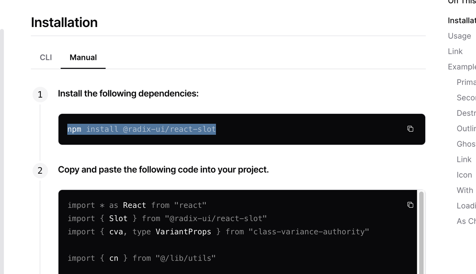This screenshot has height=274, width=476.
Task: Click the code block vertical scrollbar
Action: pos(421,233)
